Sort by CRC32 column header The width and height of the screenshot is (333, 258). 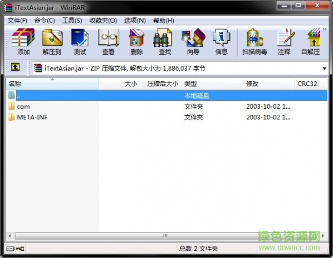pyautogui.click(x=311, y=84)
